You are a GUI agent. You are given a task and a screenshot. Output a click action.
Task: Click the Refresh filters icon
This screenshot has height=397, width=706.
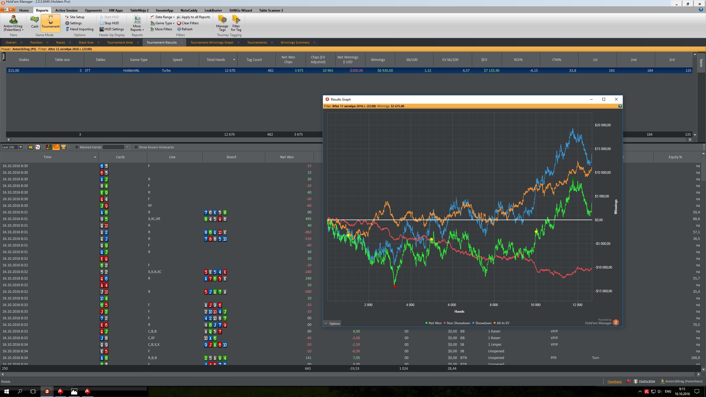click(179, 29)
